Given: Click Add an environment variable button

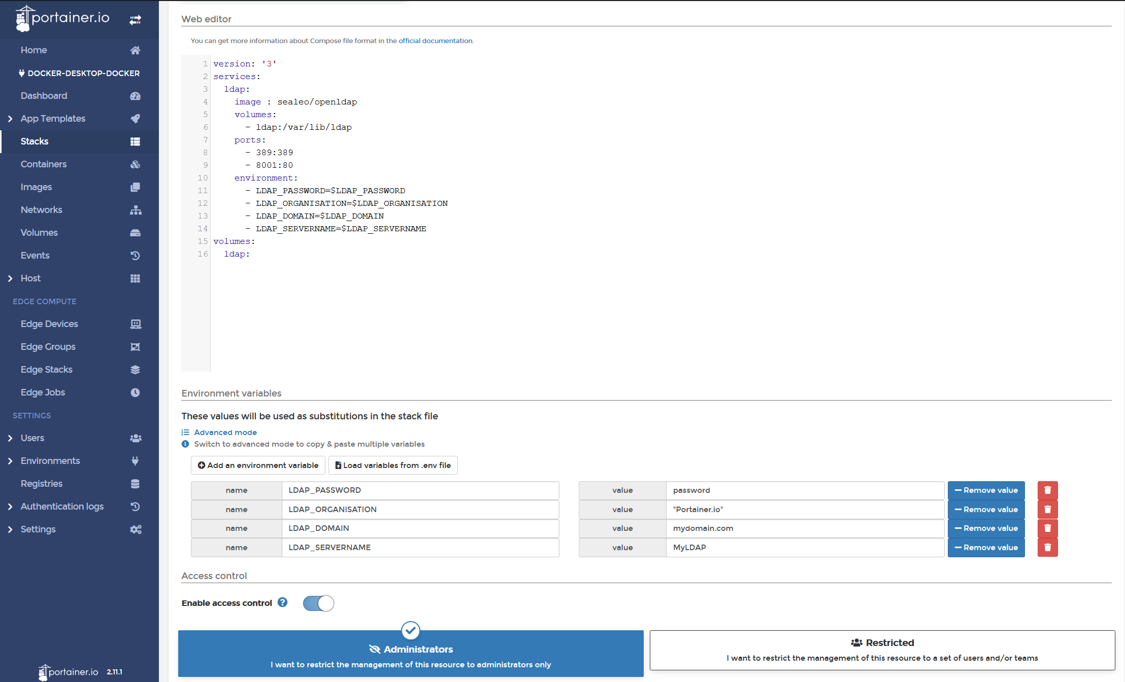Looking at the screenshot, I should pos(257,465).
